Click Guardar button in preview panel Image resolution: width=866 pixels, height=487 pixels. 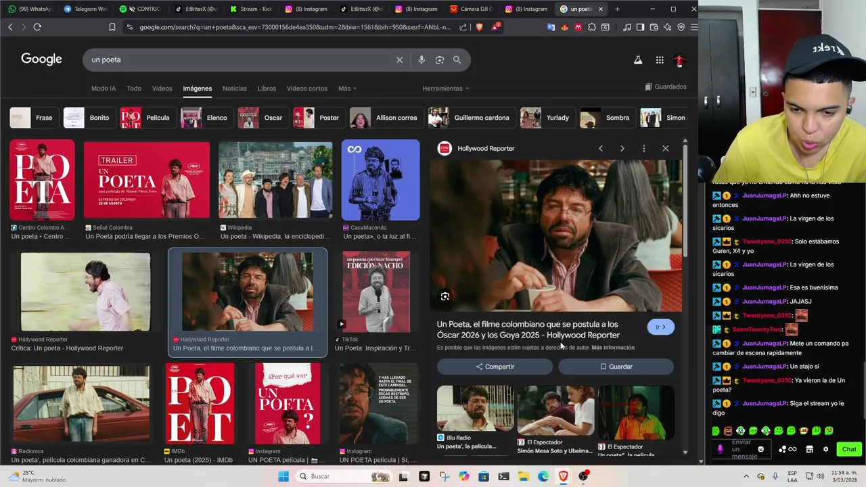tap(616, 367)
